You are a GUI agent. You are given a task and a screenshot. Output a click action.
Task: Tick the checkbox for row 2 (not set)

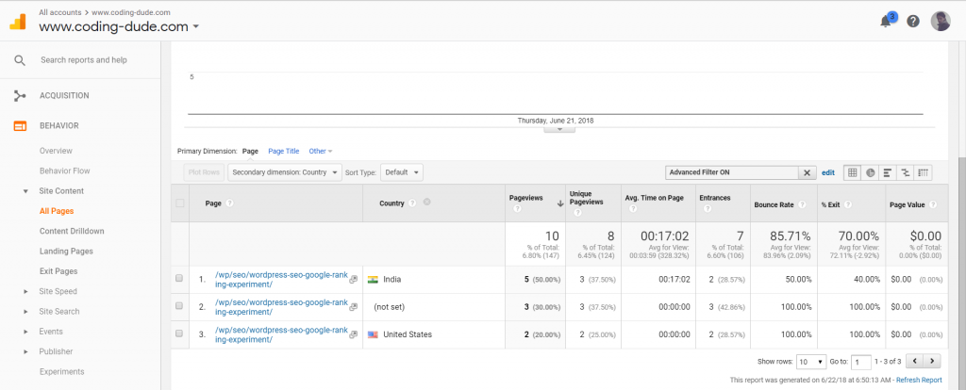pos(179,306)
